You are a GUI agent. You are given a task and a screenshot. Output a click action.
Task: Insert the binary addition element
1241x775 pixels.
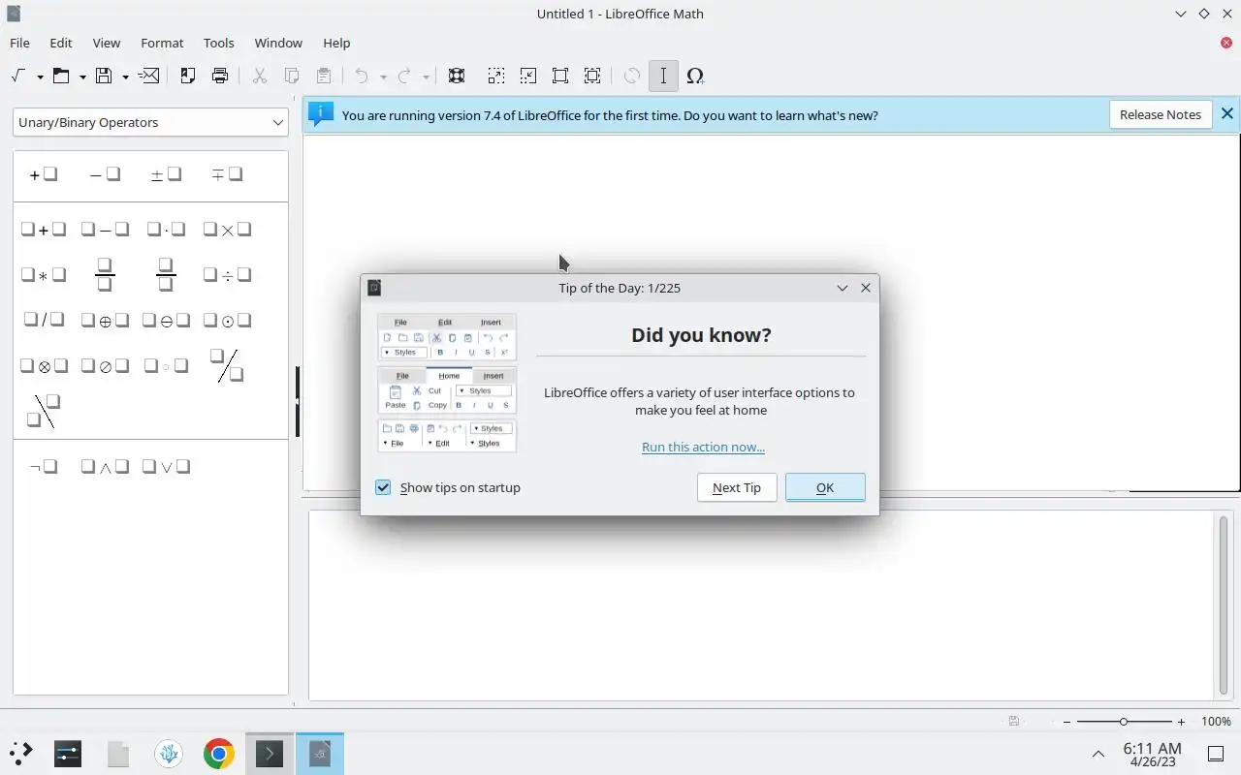[x=44, y=230]
